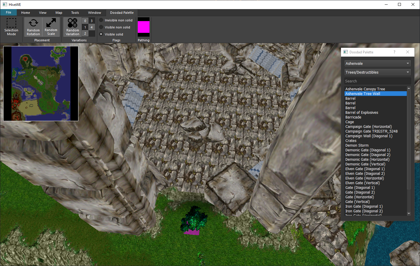Select Iron Gate (Diagonal 2) entry
The image size is (420, 266).
coord(376,211)
